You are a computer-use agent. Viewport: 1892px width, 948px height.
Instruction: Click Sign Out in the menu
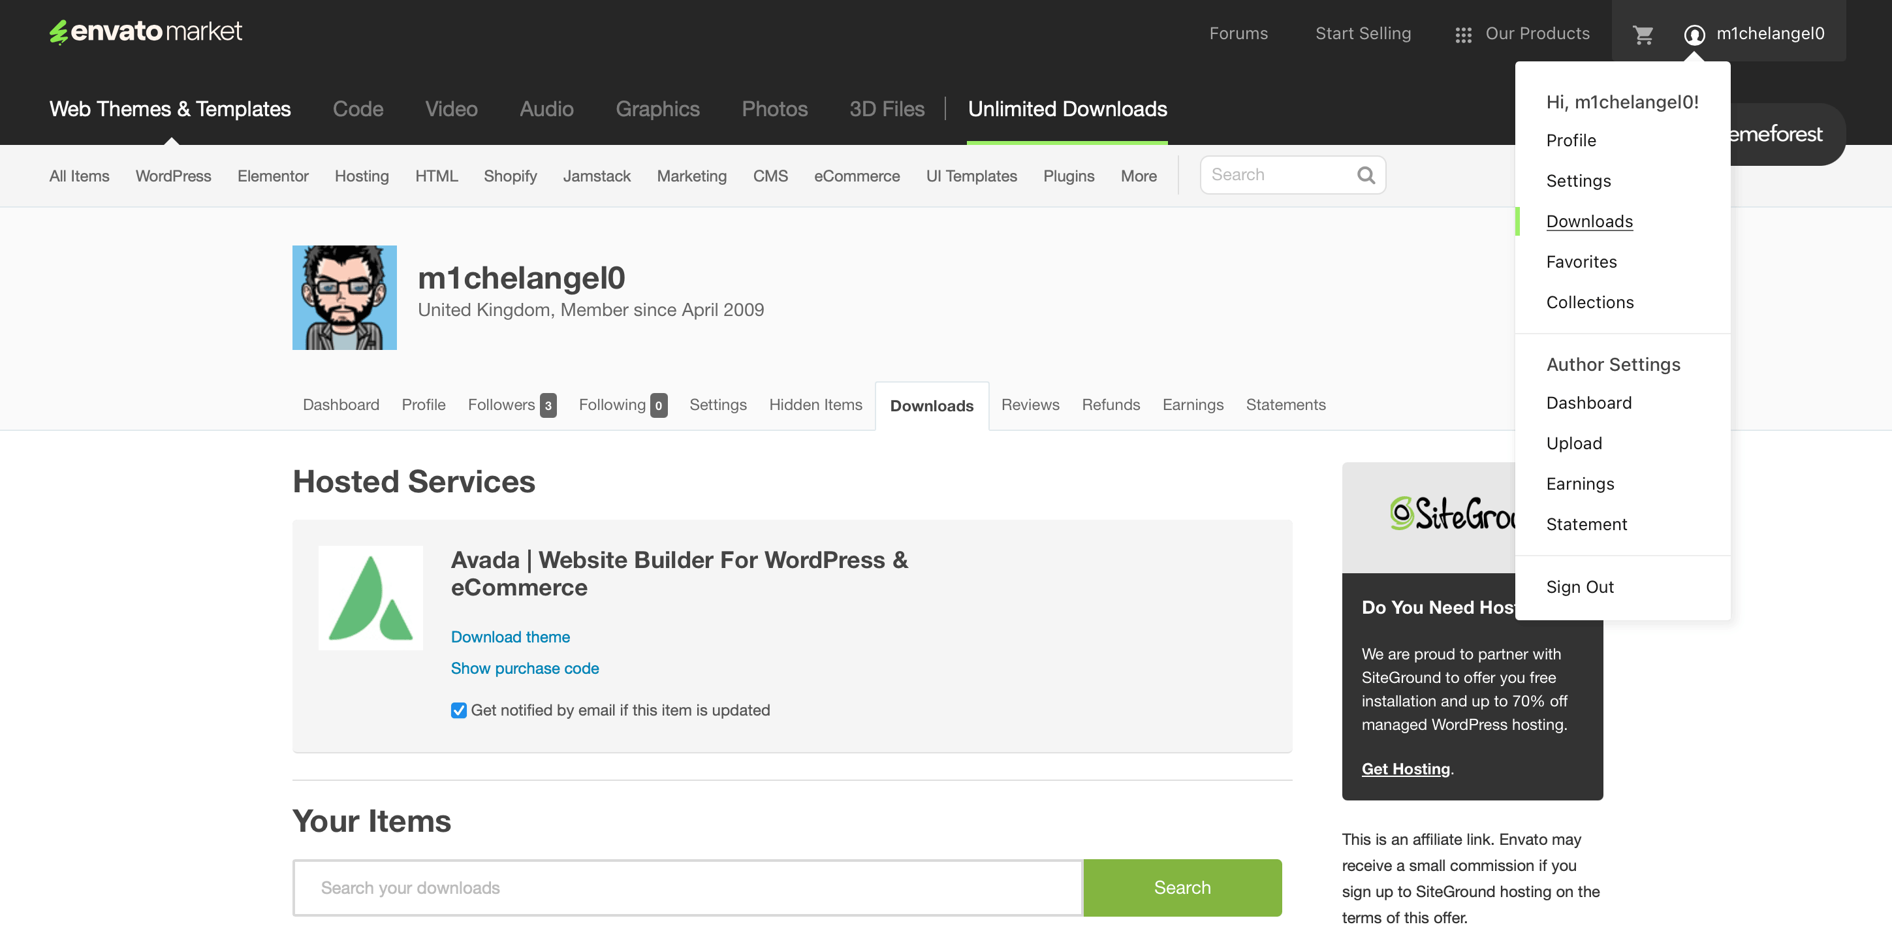[x=1580, y=587]
